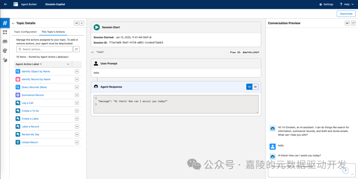Screen dimensions: 358x179
Task: Click the Describe your task input box
Action: tap(312, 170)
